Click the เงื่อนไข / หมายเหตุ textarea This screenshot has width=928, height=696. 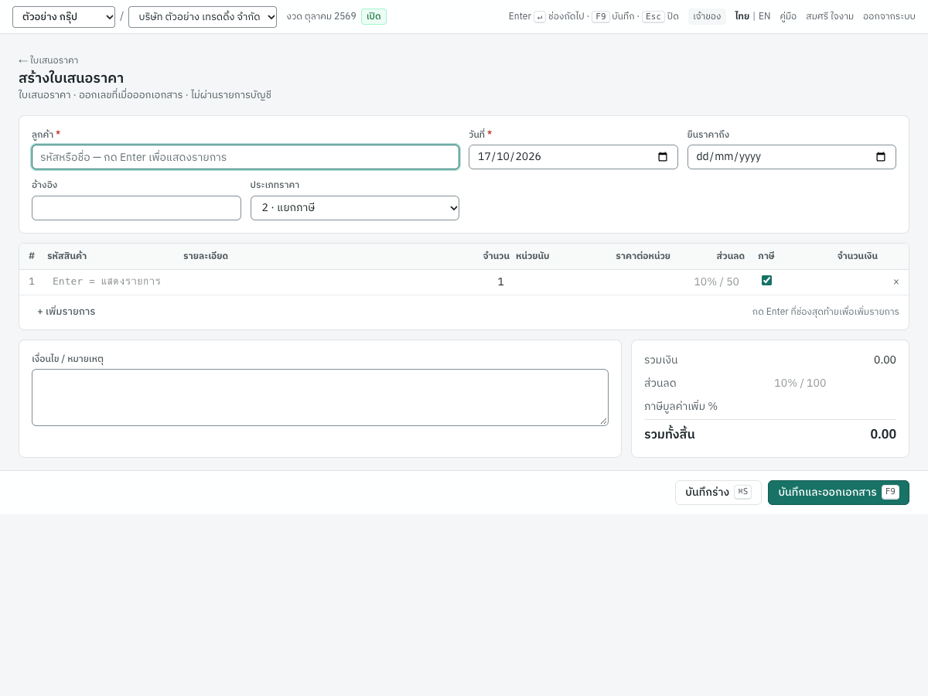coord(320,397)
